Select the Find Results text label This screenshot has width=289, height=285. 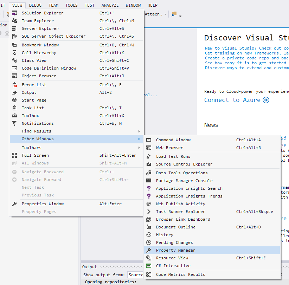tap(37, 131)
